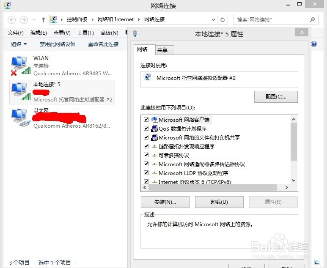The image size is (327, 268).
Task: Click 网络连接 in the address breadcrumb
Action: [x=154, y=19]
